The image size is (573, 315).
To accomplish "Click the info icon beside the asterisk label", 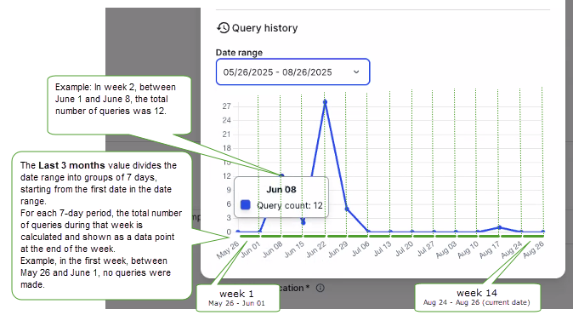I will point(321,289).
